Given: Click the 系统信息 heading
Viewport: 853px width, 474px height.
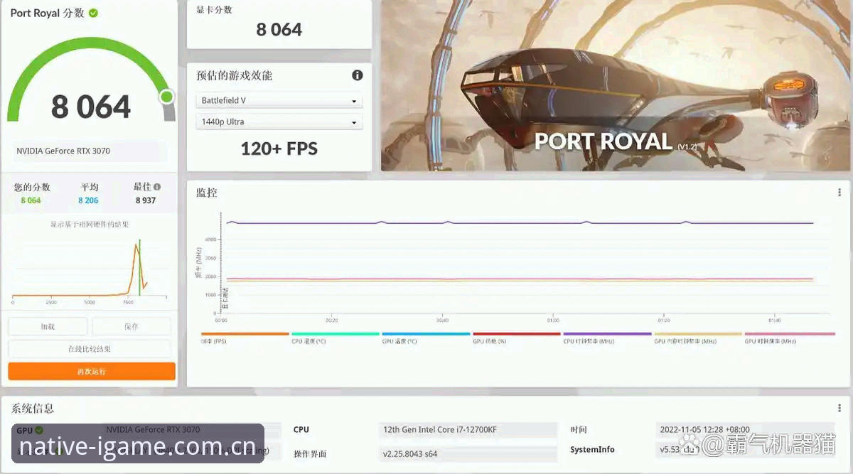Looking at the screenshot, I should tap(33, 409).
